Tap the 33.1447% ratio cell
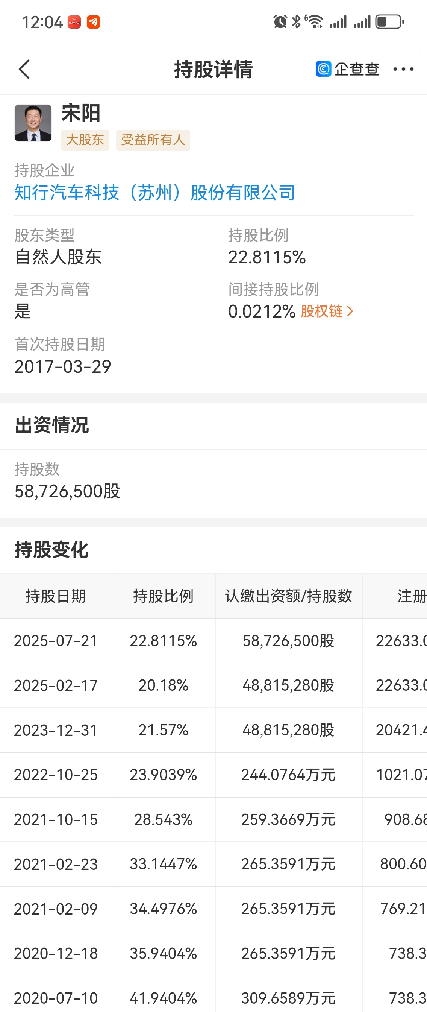The width and height of the screenshot is (427, 1012). 163,864
